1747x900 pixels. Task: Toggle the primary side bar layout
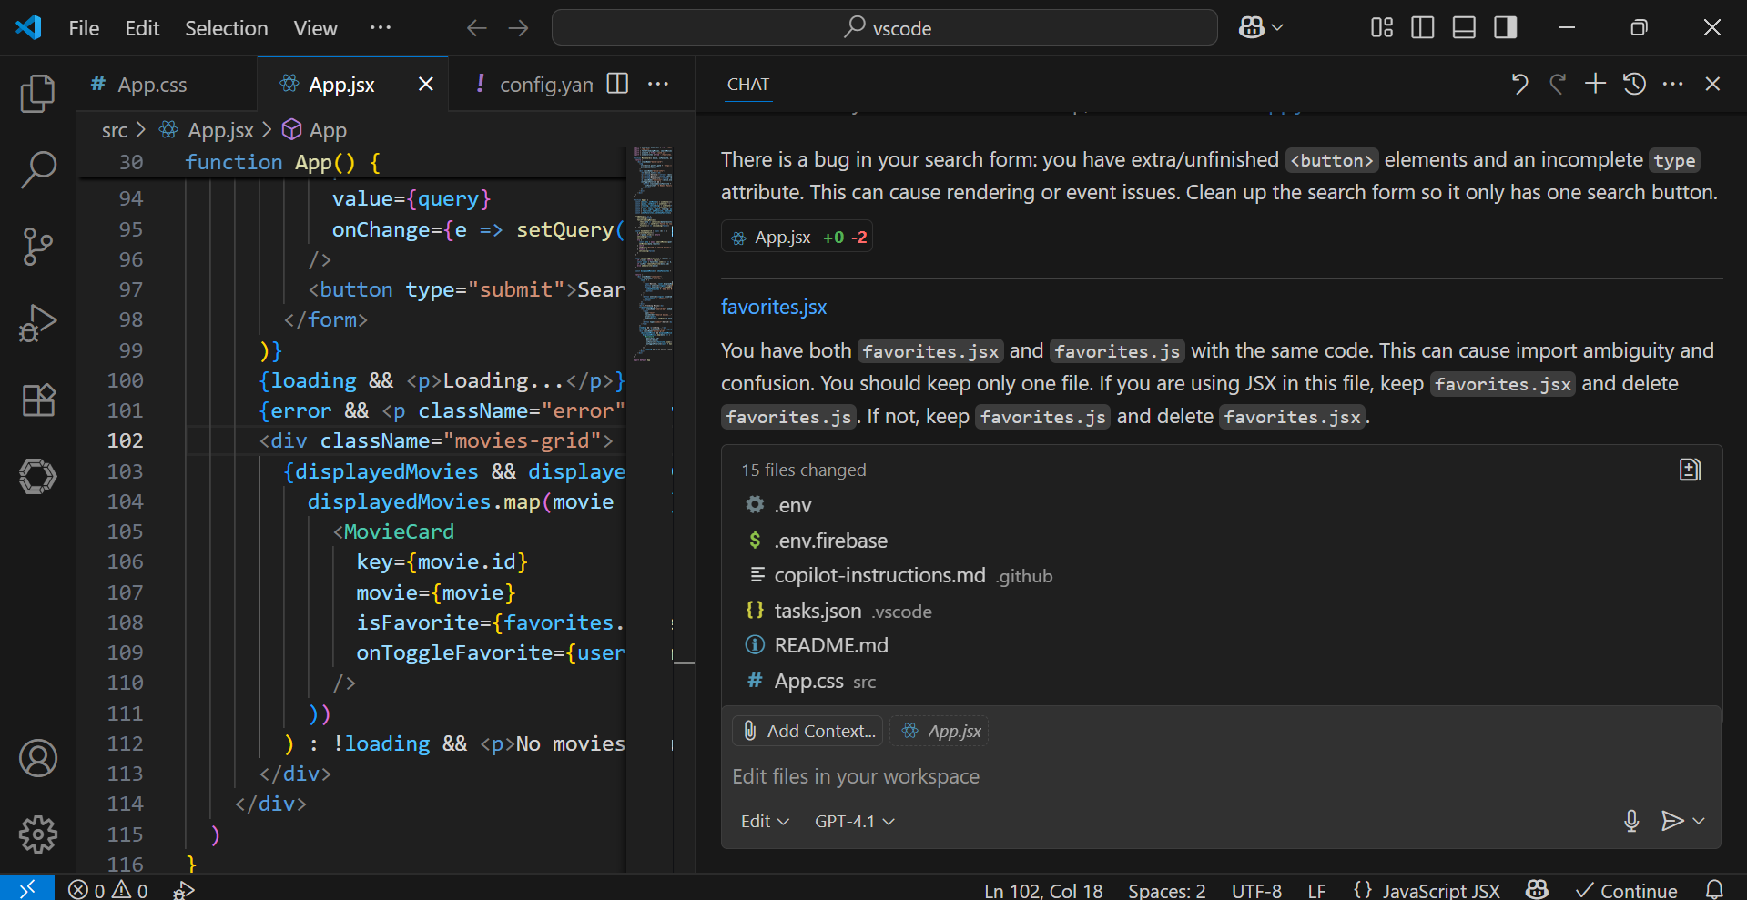click(x=1422, y=28)
